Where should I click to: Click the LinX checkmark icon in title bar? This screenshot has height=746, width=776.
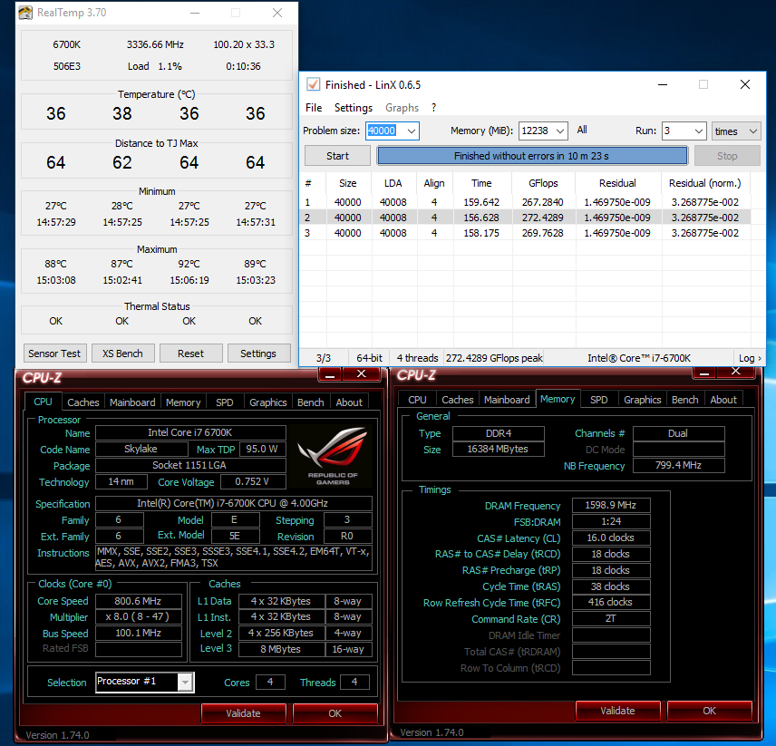313,84
